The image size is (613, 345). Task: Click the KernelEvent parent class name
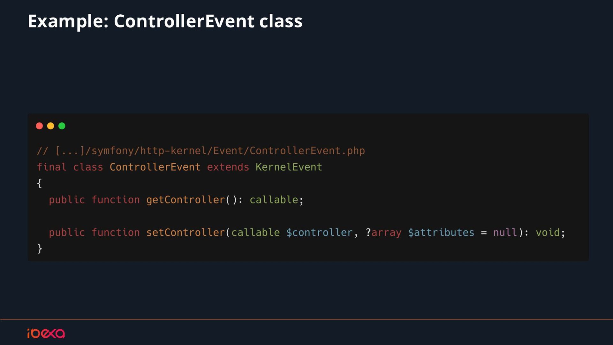289,167
